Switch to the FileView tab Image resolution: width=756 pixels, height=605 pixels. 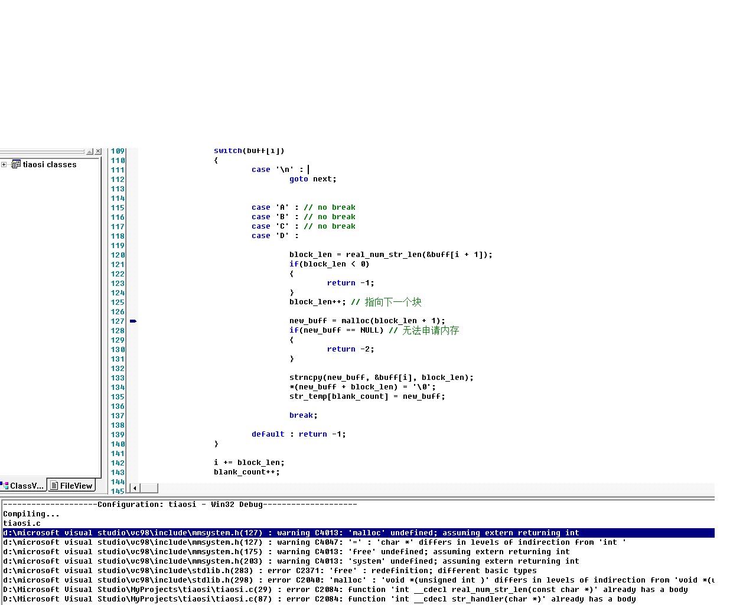coord(72,486)
